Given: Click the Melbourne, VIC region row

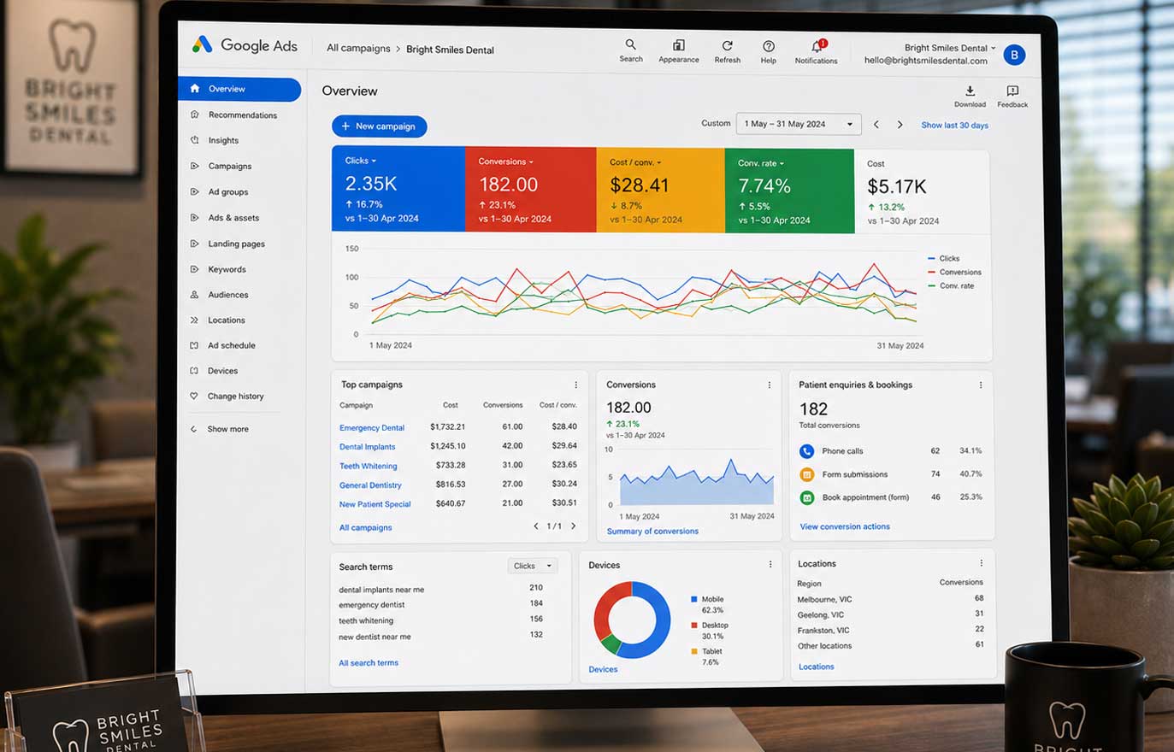Looking at the screenshot, I should (x=890, y=599).
